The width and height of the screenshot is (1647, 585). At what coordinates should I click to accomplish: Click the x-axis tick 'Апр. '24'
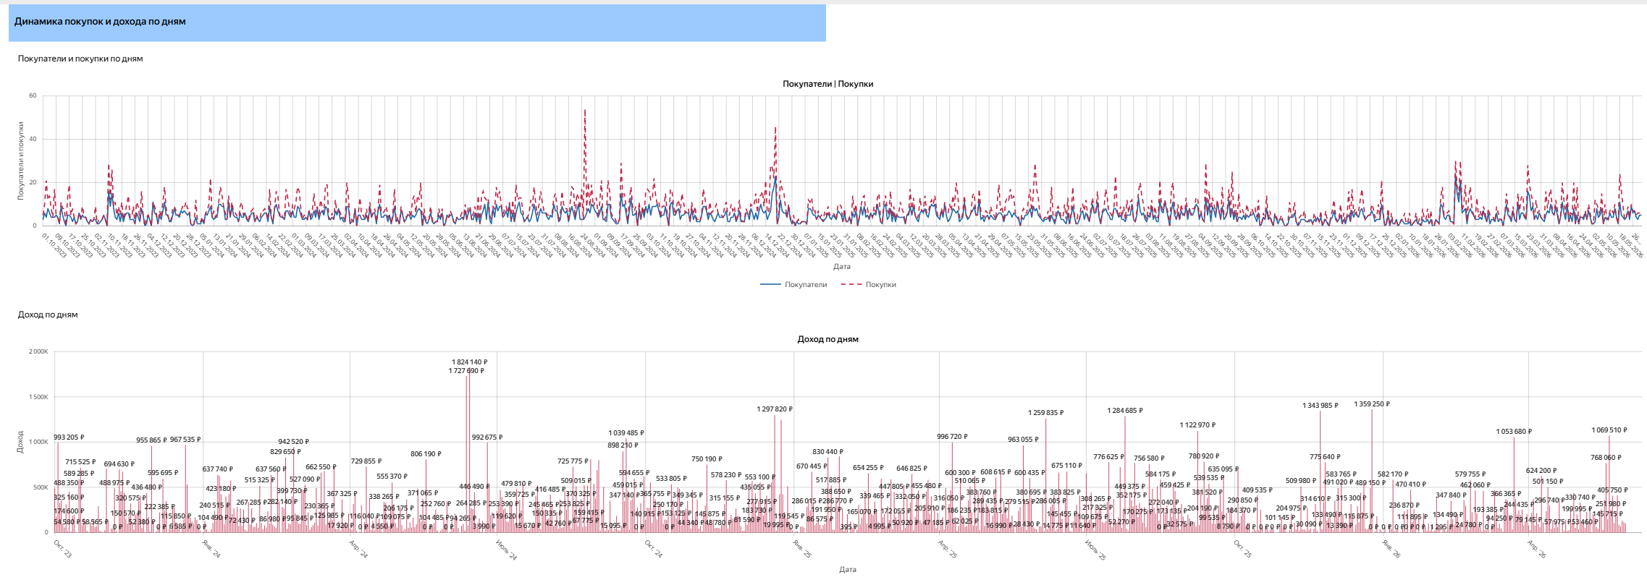coord(358,549)
